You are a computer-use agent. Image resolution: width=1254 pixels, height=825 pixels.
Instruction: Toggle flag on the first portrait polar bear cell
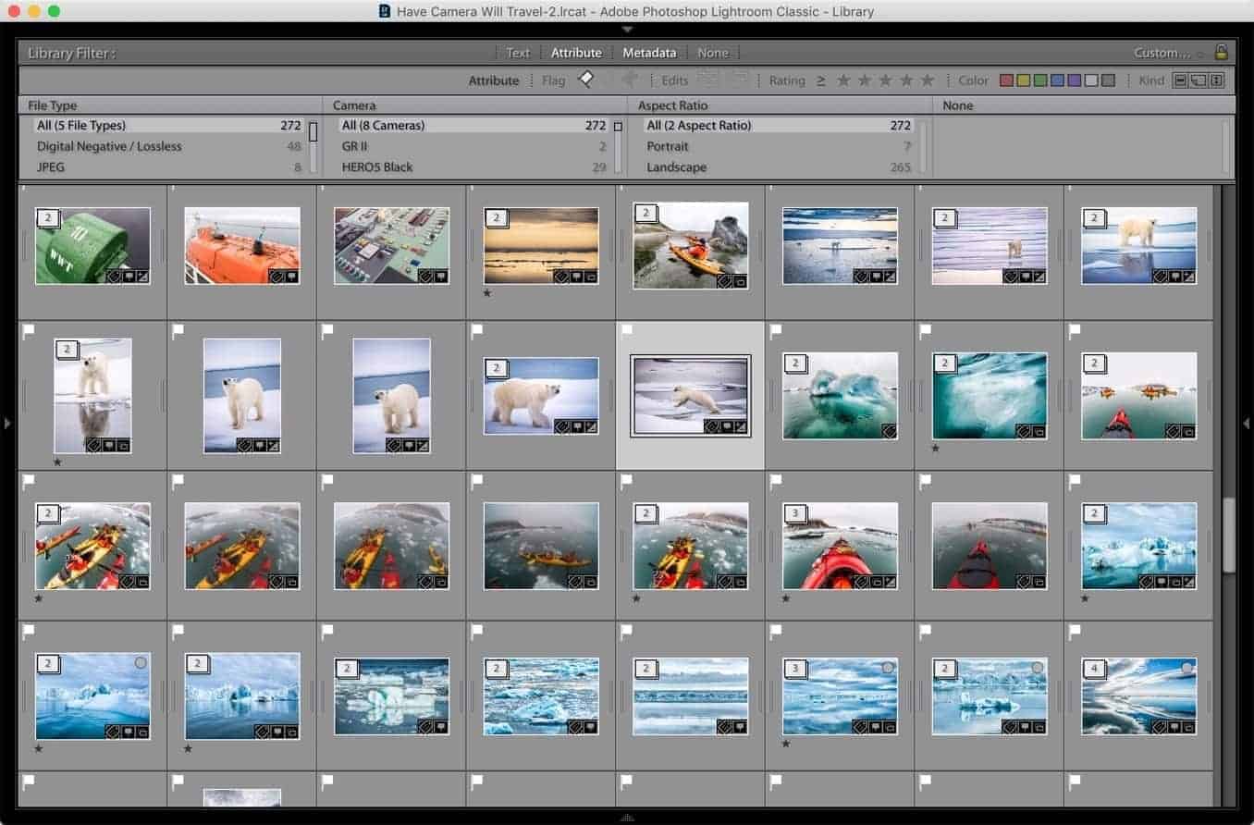tap(29, 330)
